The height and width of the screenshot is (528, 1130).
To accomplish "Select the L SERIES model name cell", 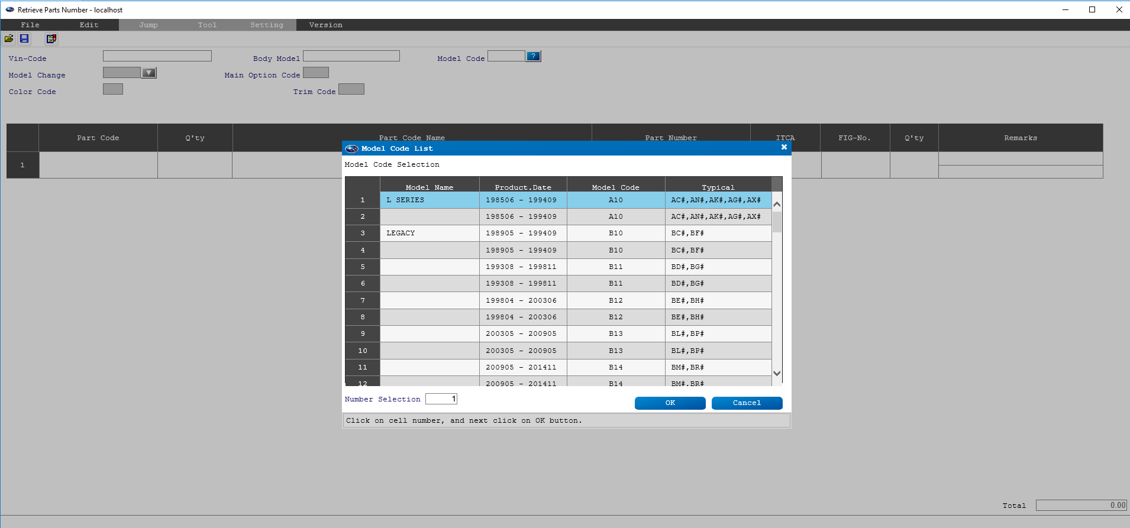I will pyautogui.click(x=430, y=200).
